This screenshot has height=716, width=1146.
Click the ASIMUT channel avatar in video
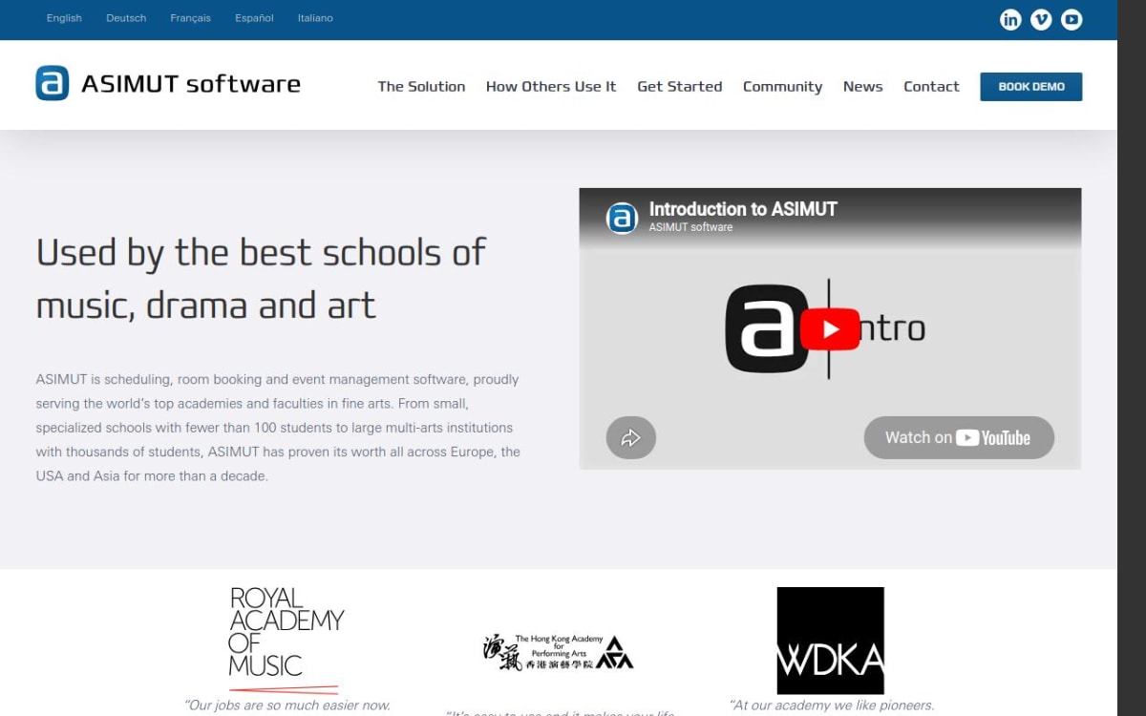622,218
